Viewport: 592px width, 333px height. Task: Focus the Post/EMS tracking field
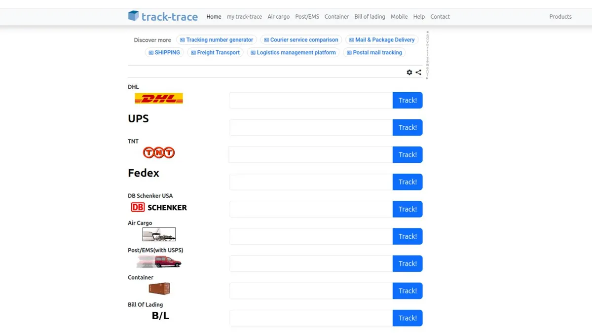click(x=311, y=263)
